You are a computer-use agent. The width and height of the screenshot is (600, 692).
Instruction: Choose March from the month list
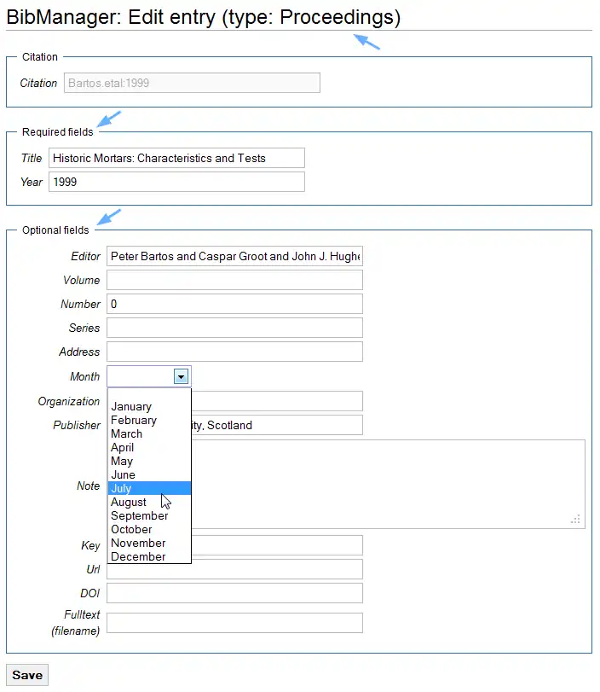pos(149,433)
